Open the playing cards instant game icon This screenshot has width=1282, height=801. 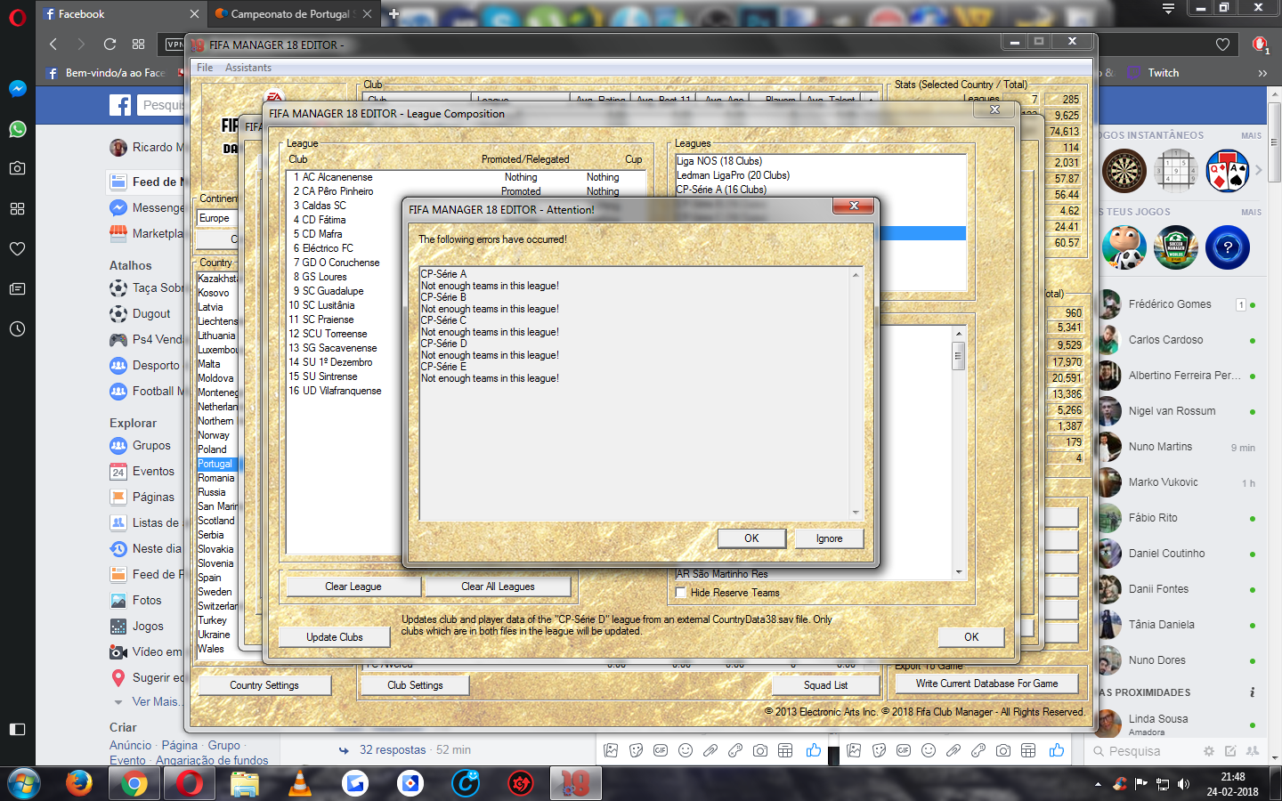coord(1228,171)
